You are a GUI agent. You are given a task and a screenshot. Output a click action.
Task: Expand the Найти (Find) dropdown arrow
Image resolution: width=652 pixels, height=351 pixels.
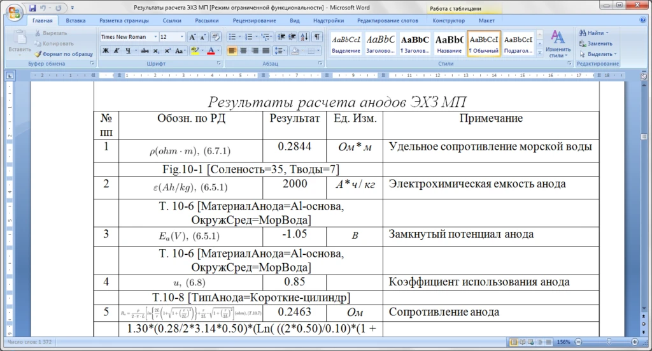607,33
